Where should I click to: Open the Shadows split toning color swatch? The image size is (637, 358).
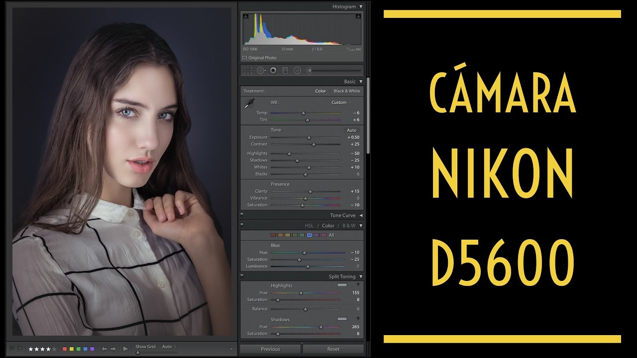[x=342, y=319]
